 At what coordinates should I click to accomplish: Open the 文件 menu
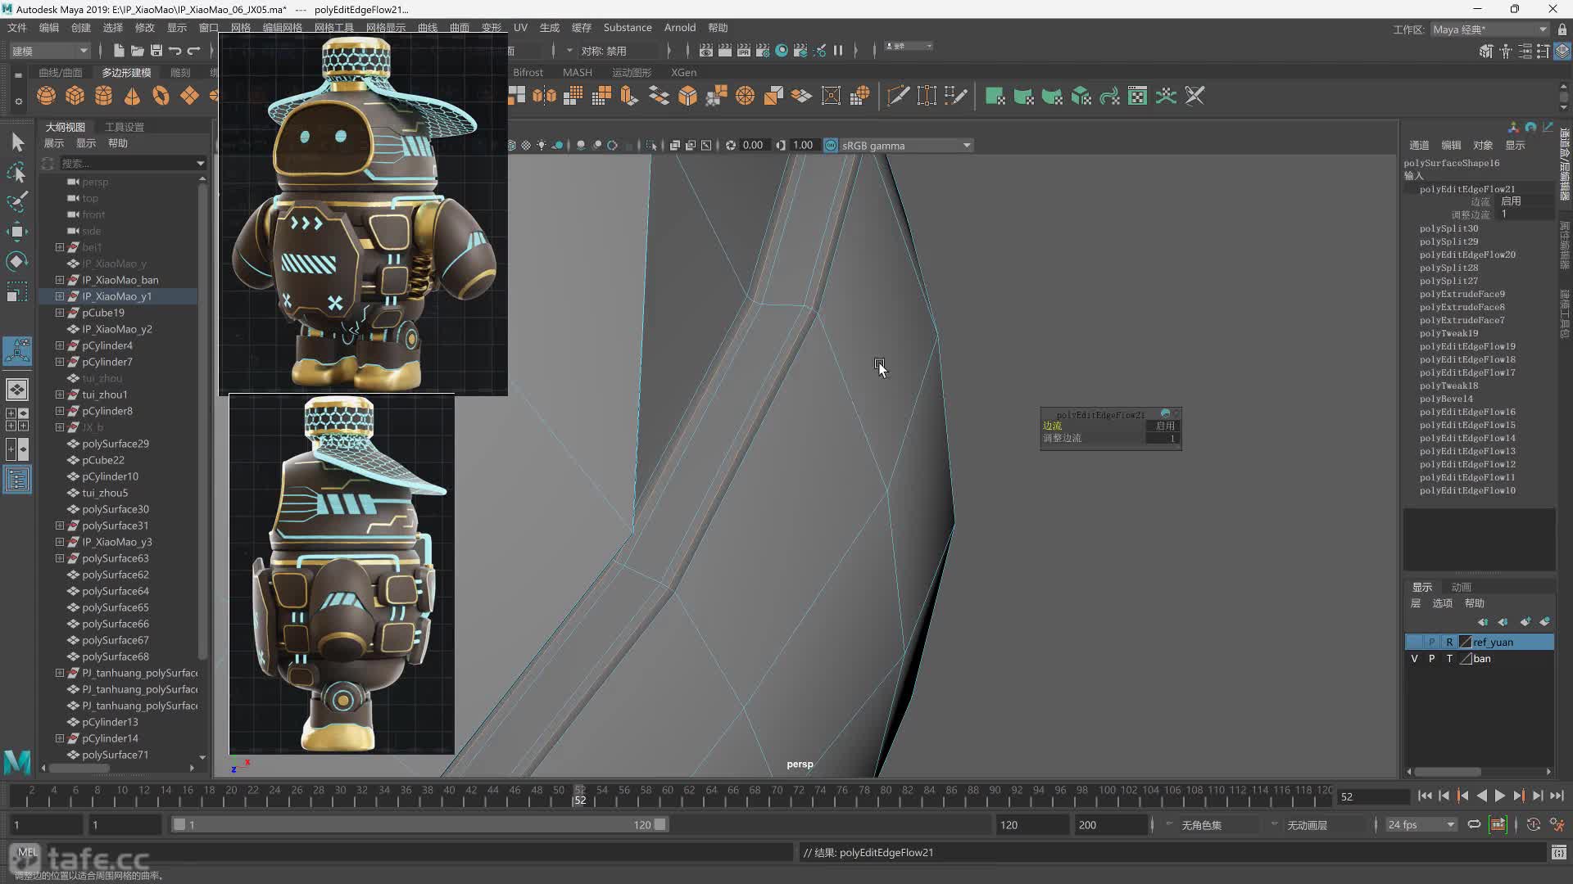17,28
